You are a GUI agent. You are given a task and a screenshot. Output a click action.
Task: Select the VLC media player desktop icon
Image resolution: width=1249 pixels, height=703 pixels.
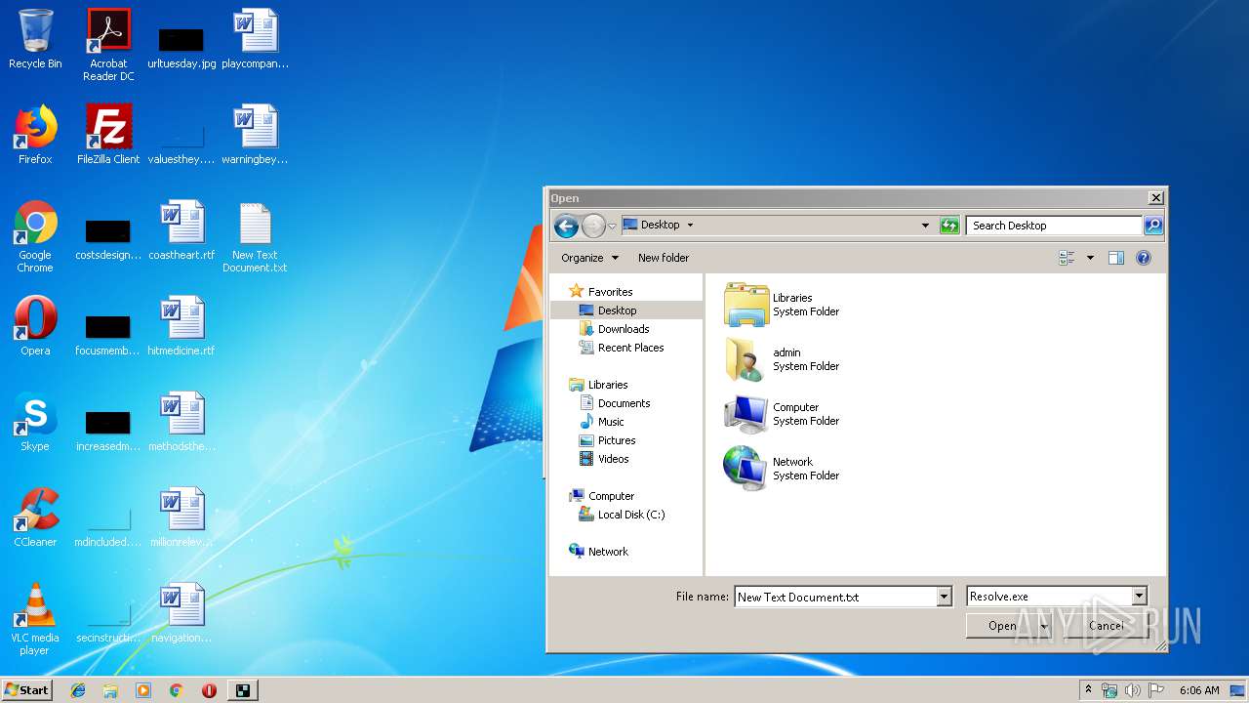coord(35,619)
